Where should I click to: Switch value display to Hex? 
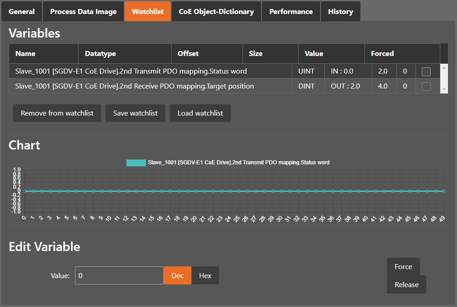[205, 275]
